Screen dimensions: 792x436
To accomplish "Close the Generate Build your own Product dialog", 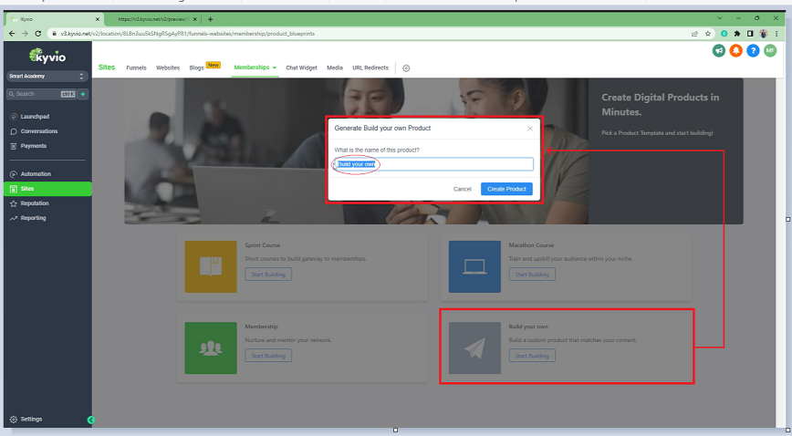I will tap(530, 129).
